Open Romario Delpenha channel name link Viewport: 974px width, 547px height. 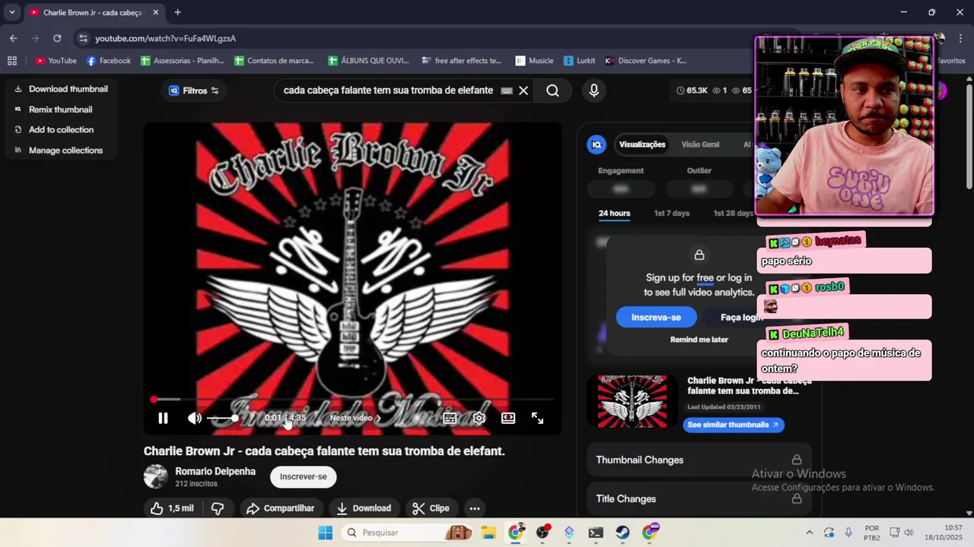click(215, 472)
